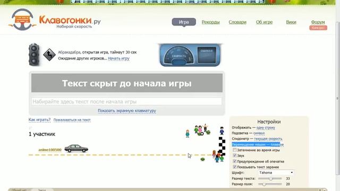Click the Настройки heading
The width and height of the screenshot is (340, 191).
pos(269,121)
